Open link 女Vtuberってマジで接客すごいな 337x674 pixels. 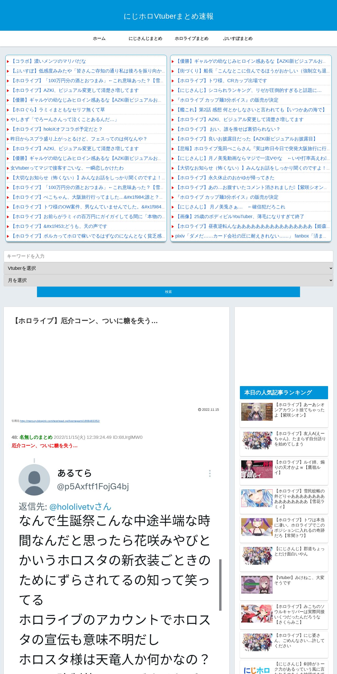coord(67,168)
